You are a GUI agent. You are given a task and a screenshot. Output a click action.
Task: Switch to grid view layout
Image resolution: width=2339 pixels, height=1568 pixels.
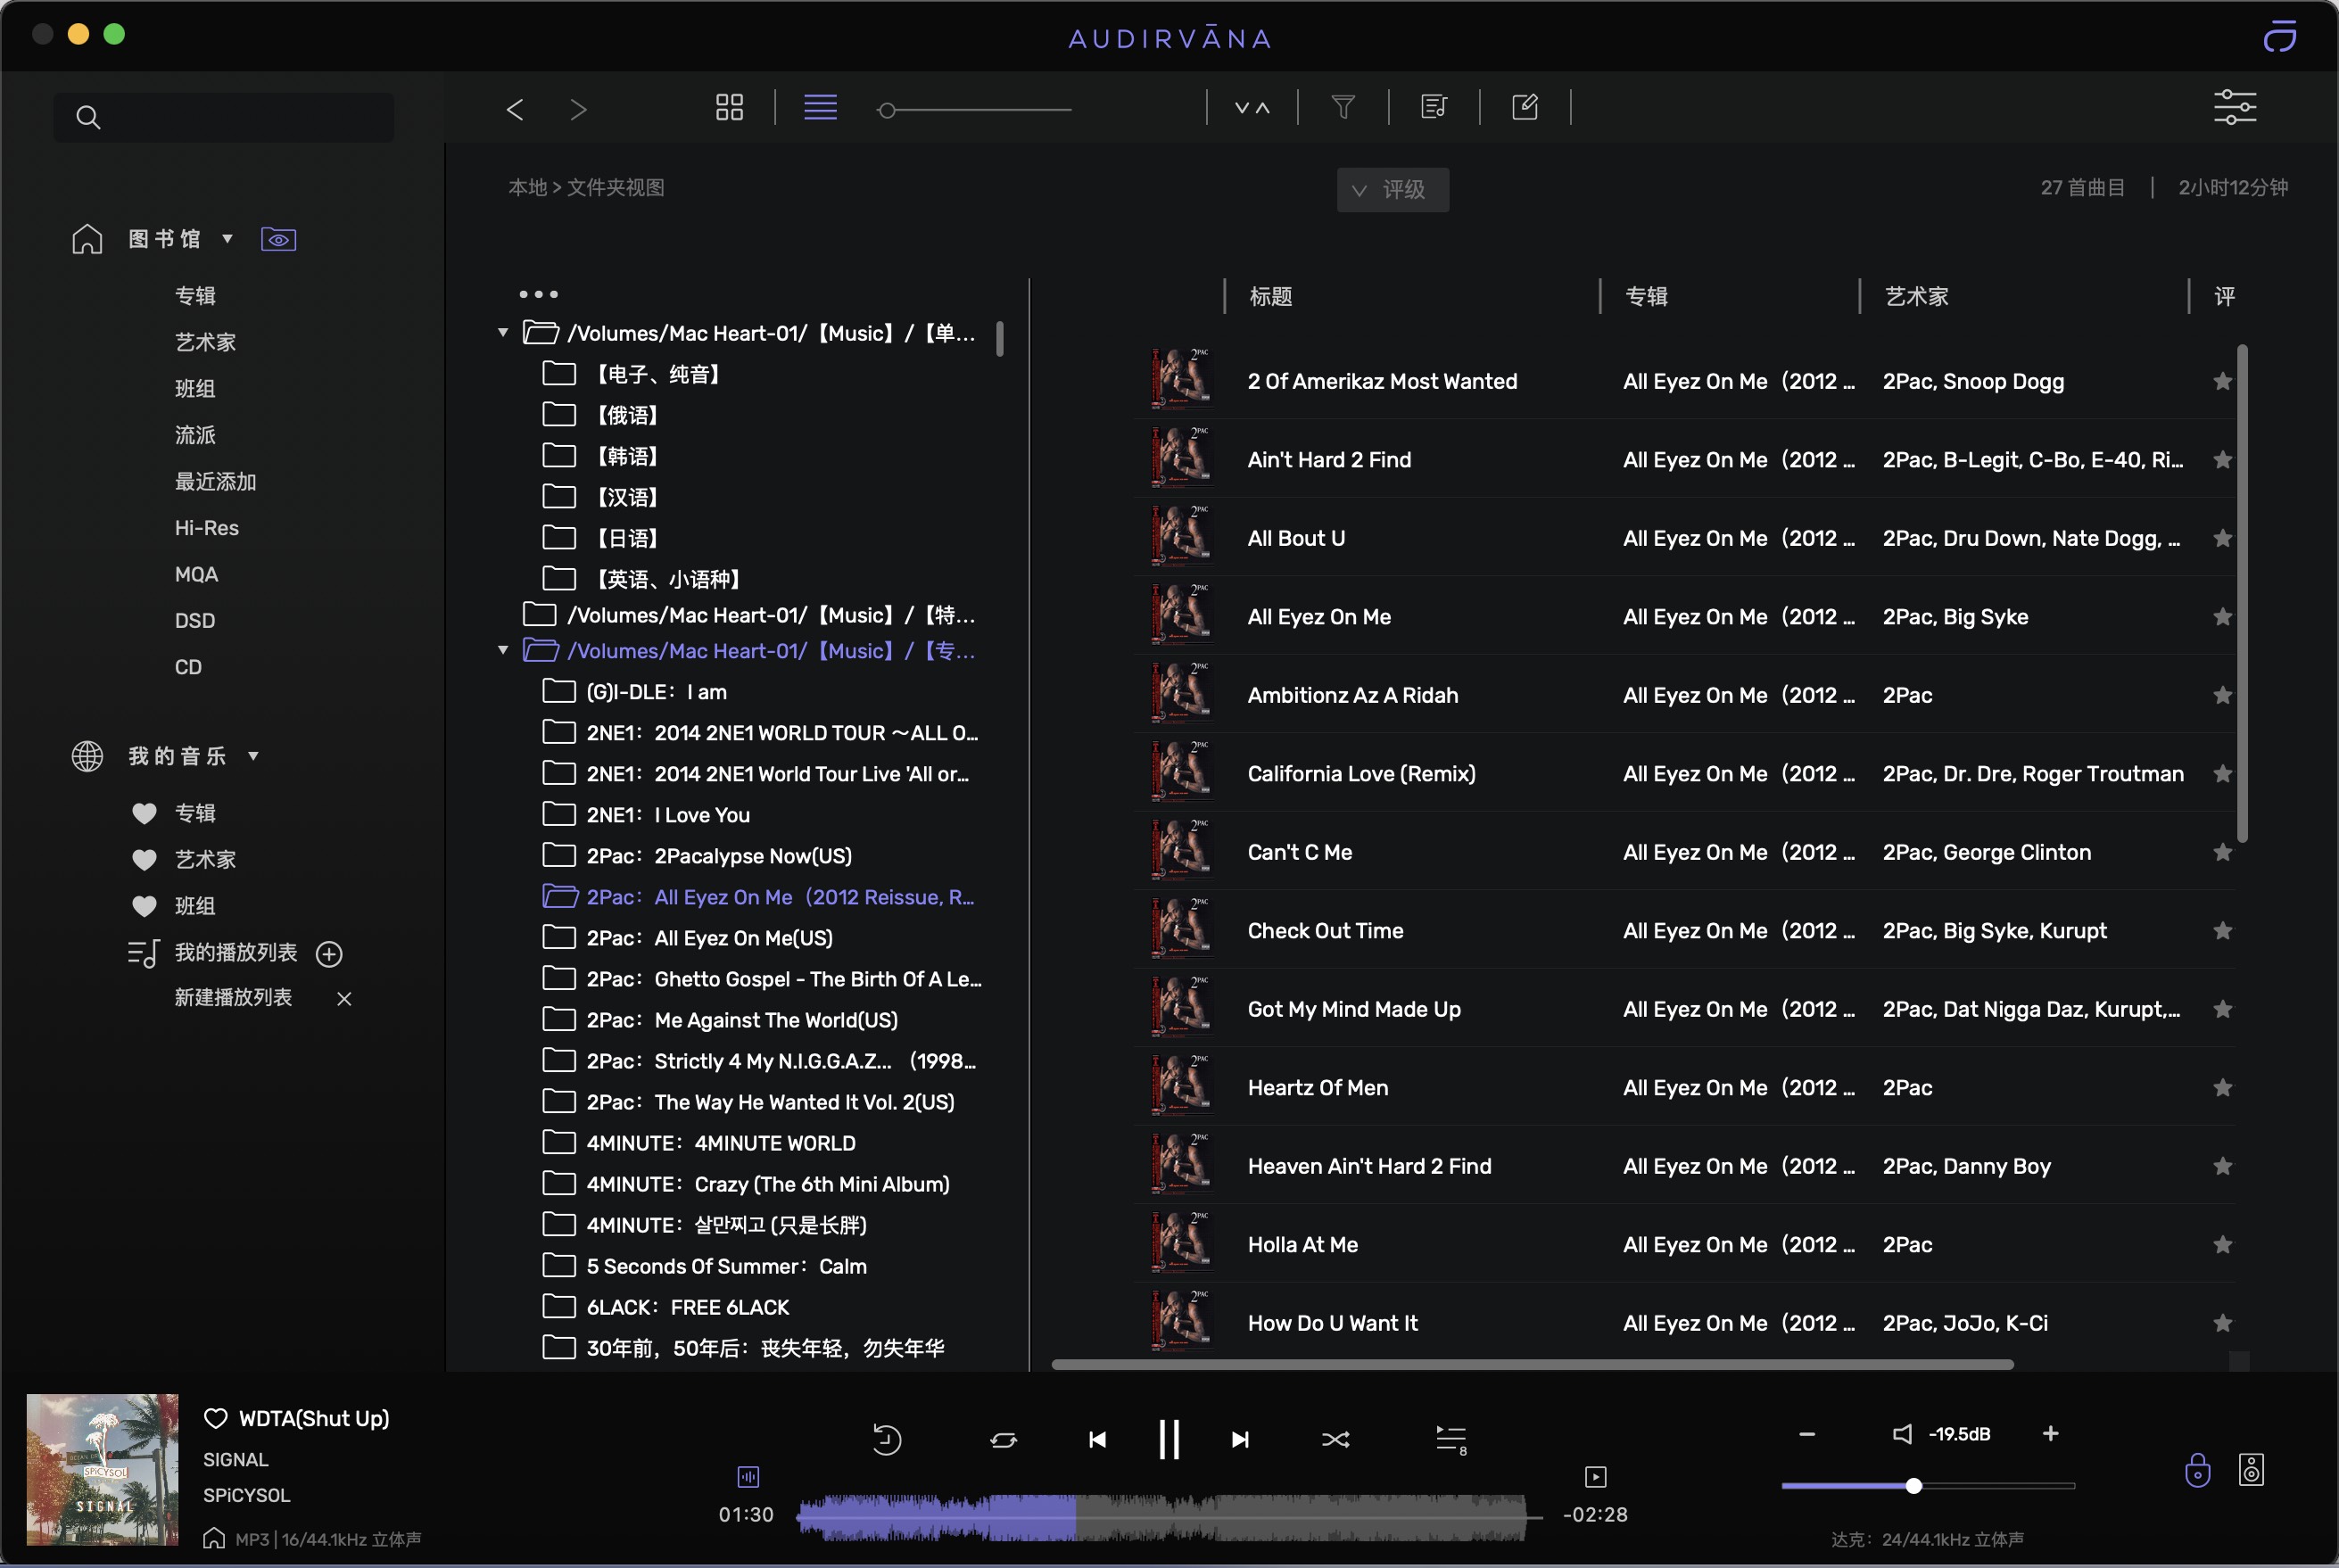point(729,107)
